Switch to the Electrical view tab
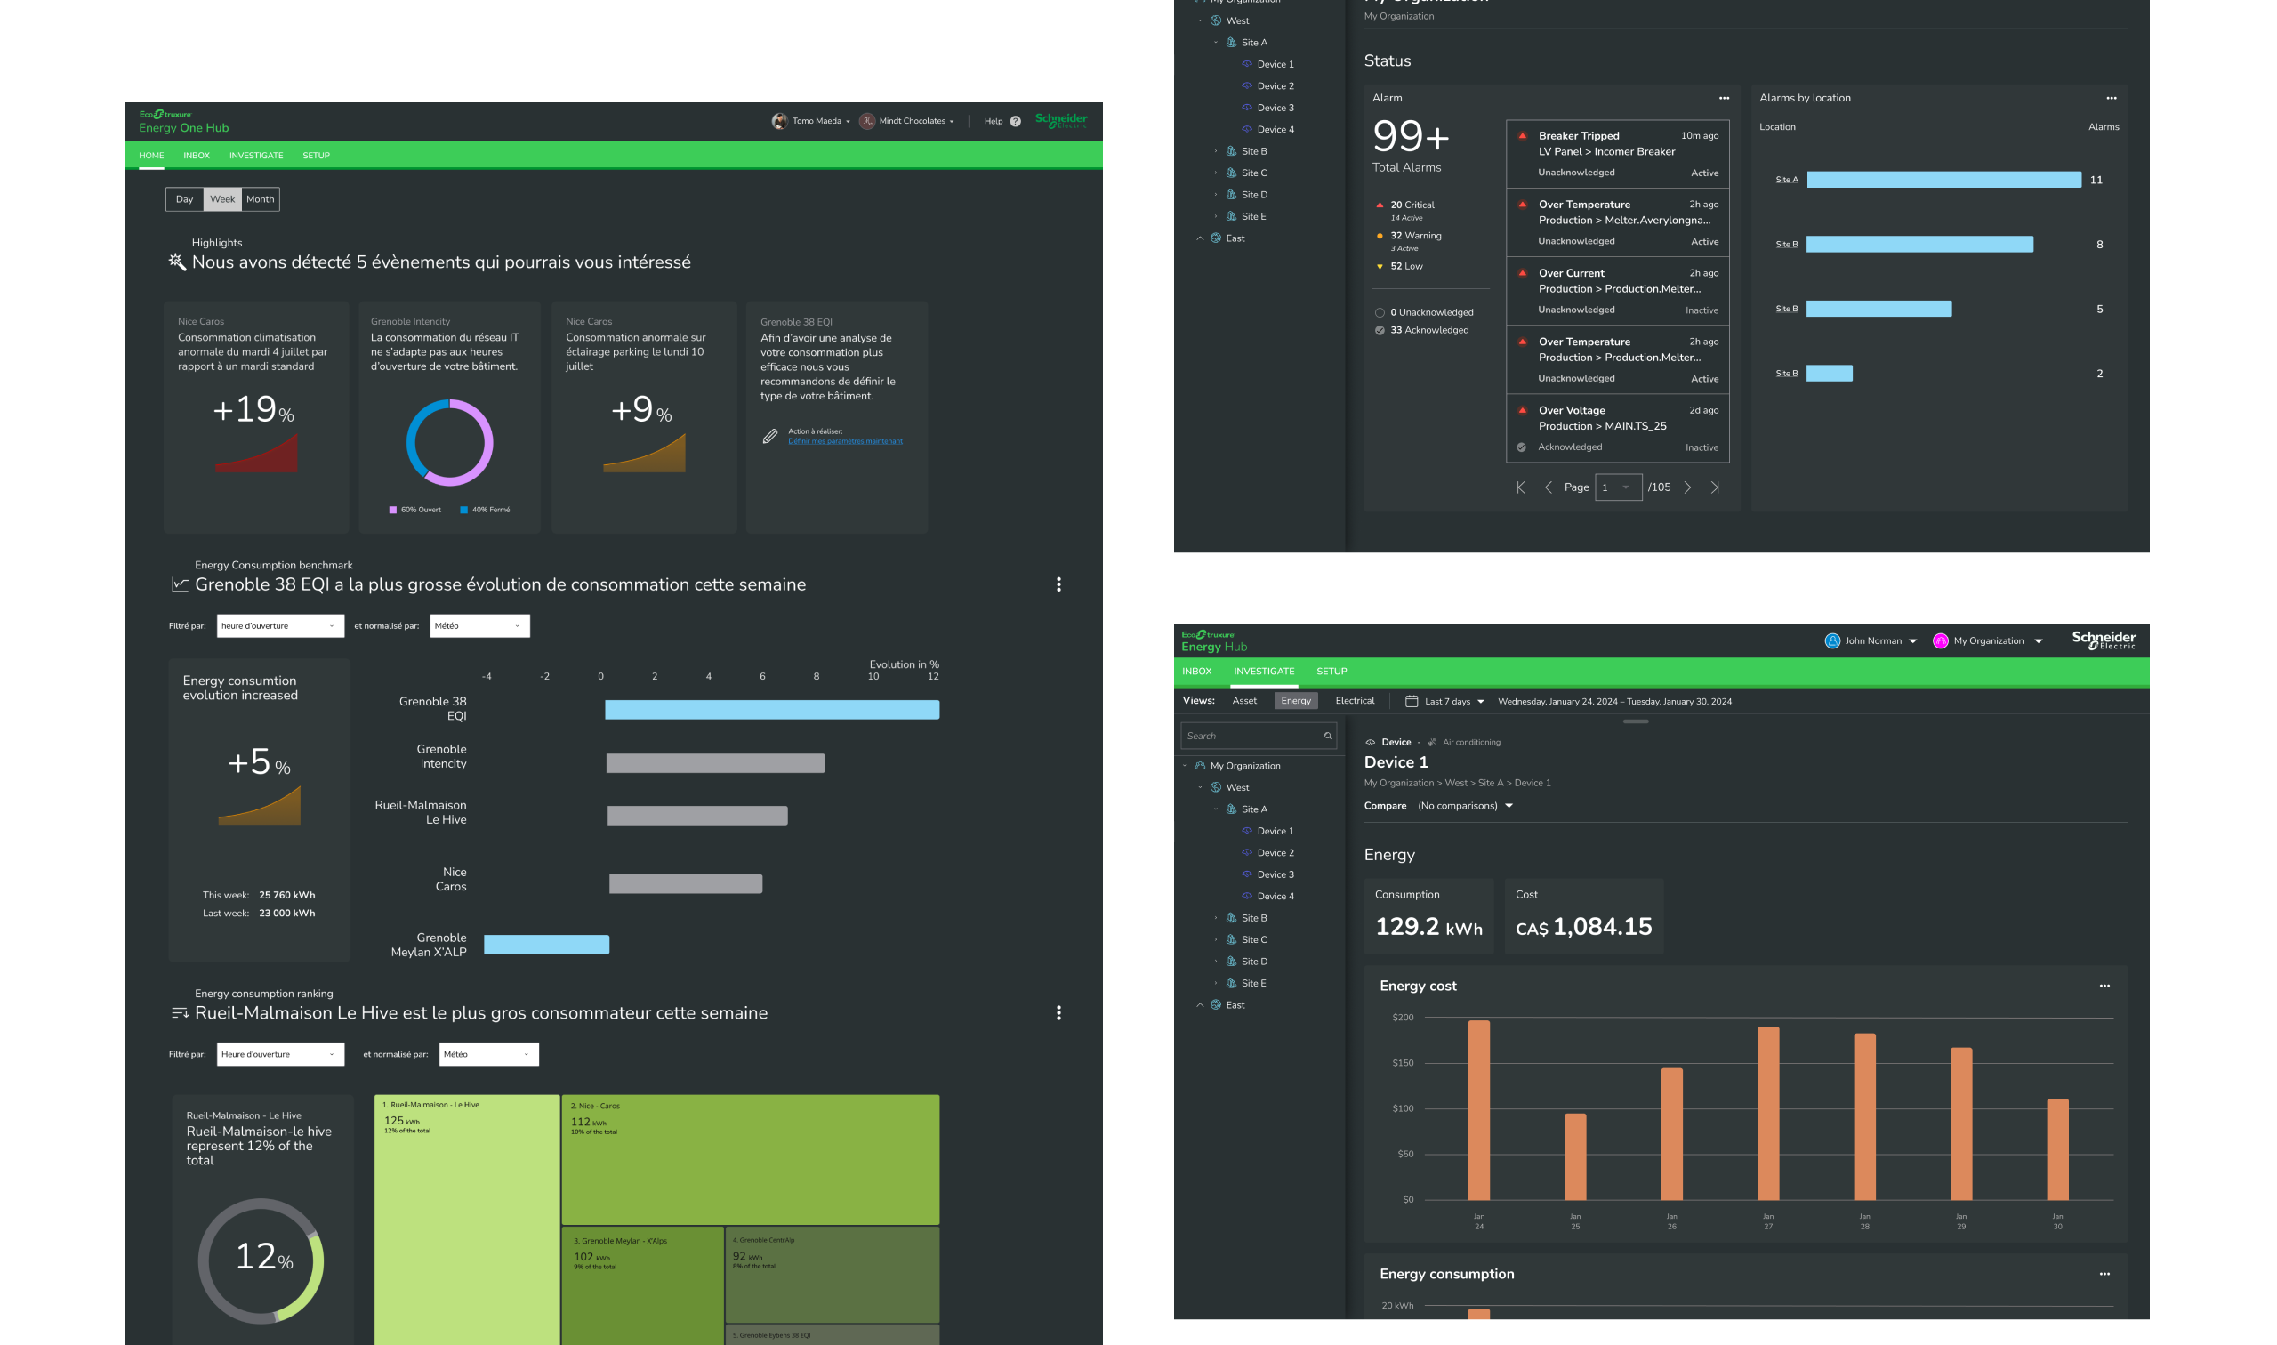 pos(1354,702)
